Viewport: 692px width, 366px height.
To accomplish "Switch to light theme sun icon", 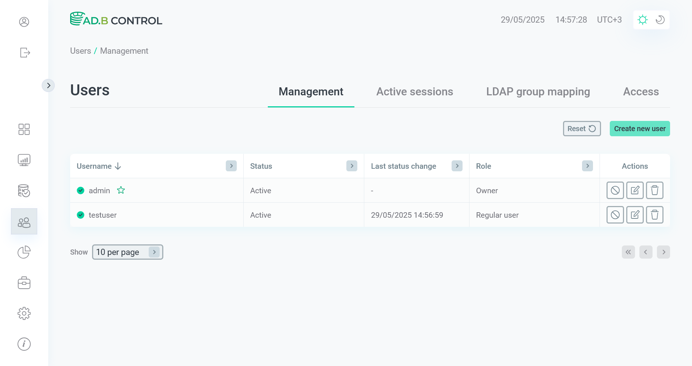I will [642, 20].
